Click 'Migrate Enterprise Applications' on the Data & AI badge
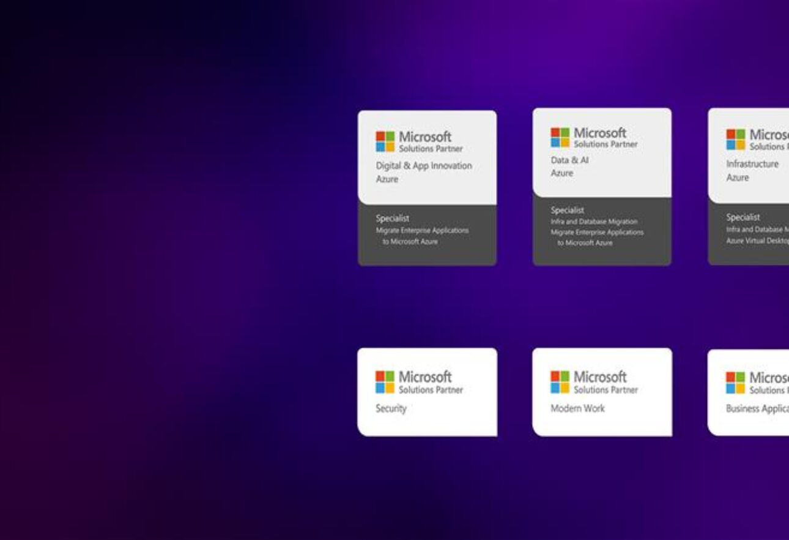The width and height of the screenshot is (789, 540). click(597, 233)
